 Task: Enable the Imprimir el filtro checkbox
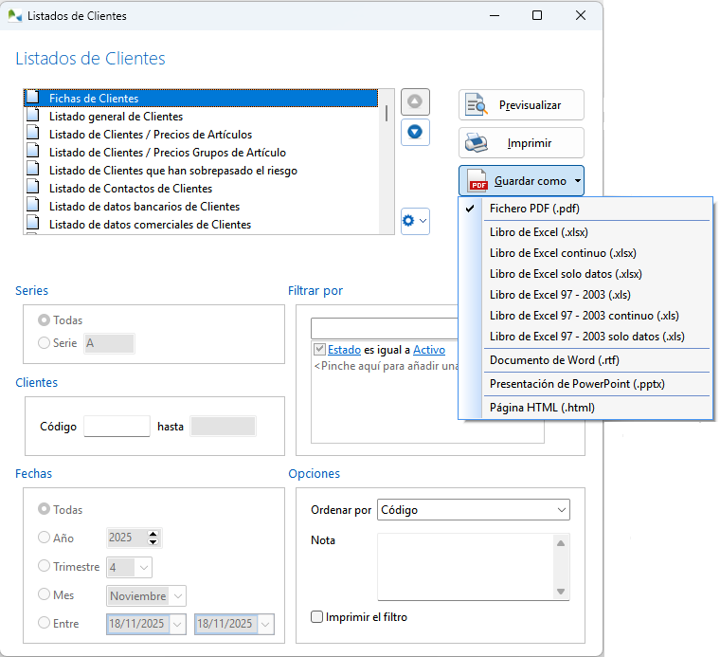(x=317, y=617)
